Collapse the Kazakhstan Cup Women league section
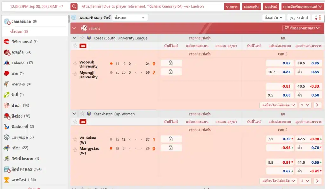Screen dimensions: 325x189 click(x=74, y=114)
